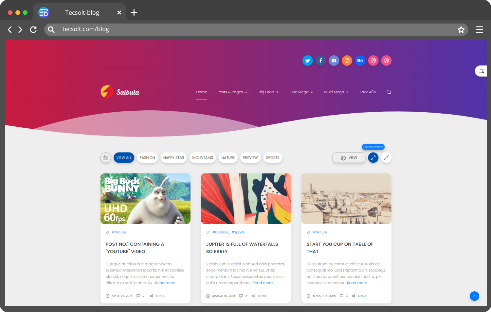Open the View settings button

click(x=349, y=158)
